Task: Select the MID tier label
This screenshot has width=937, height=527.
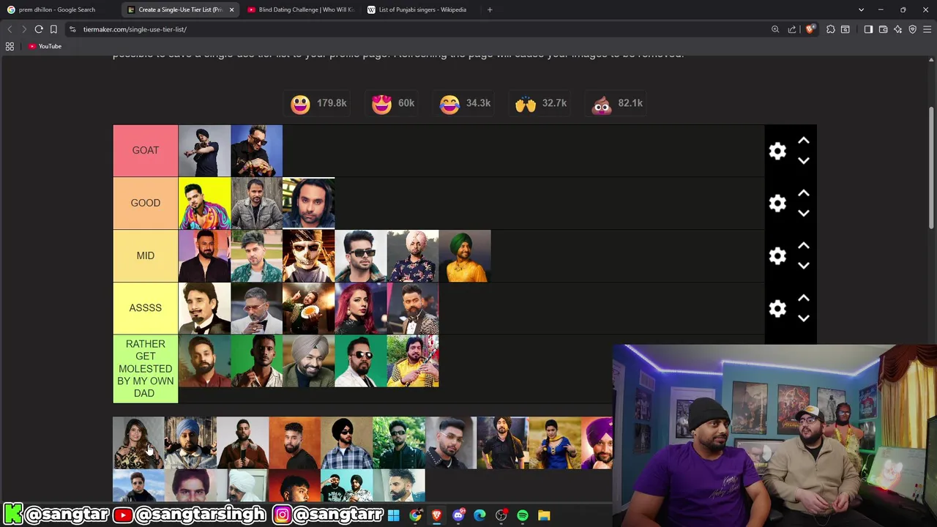Action: point(145,256)
